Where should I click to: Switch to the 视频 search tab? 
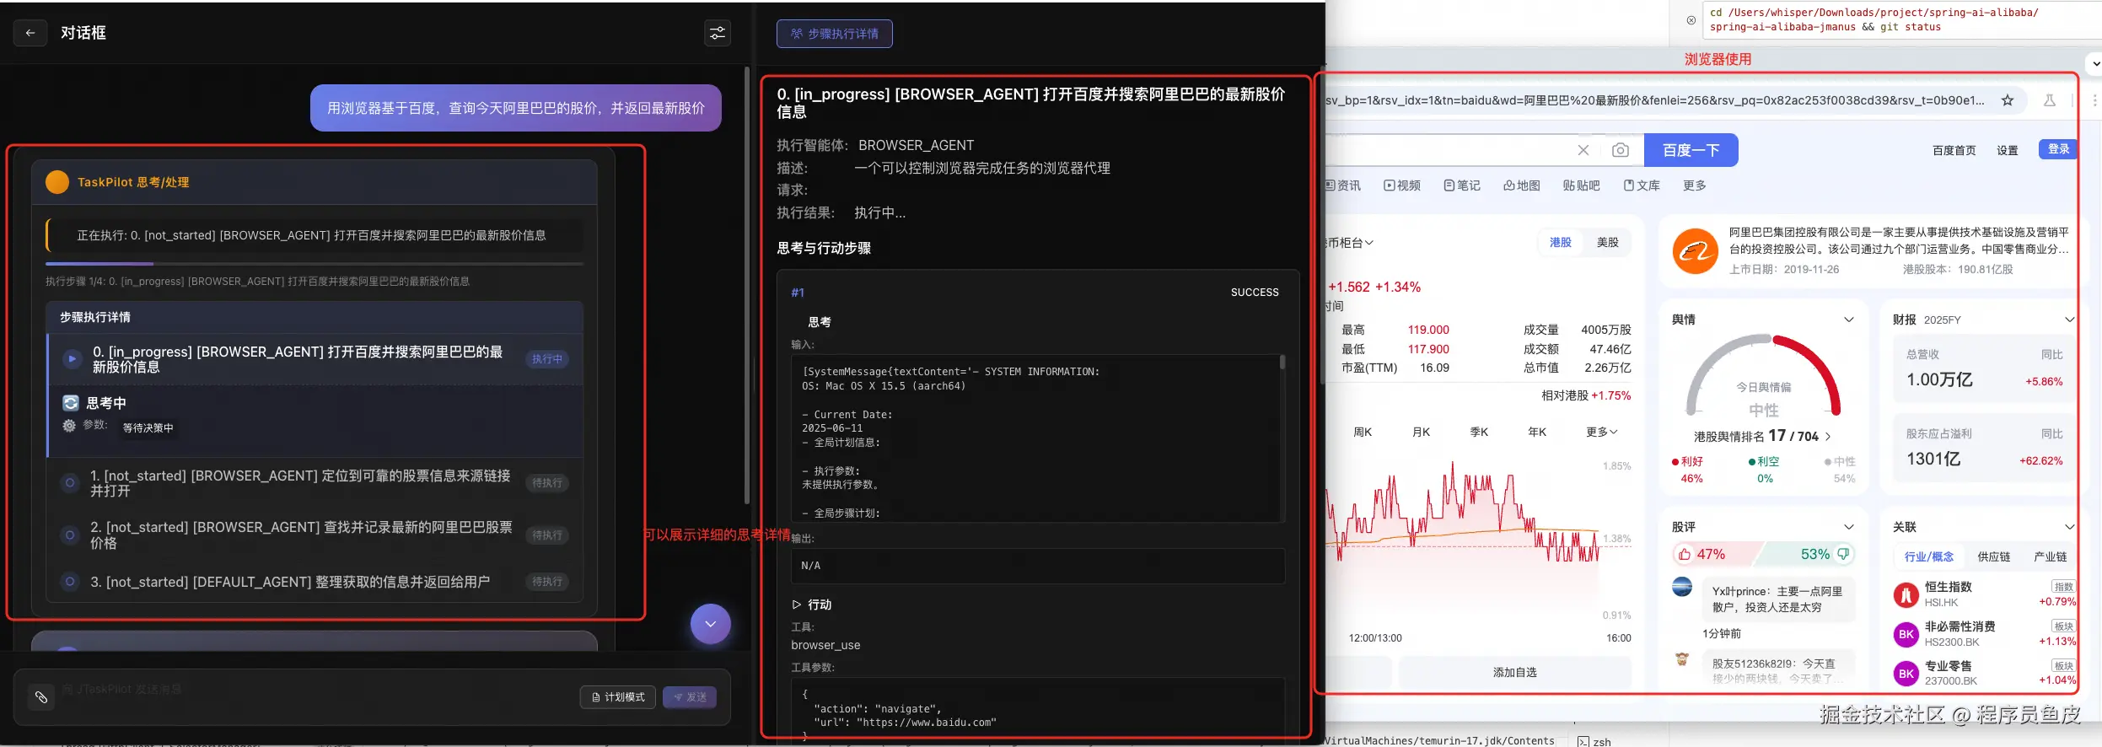click(x=1402, y=185)
